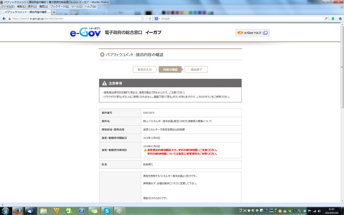Image resolution: width=344 pixels, height=215 pixels.
Task: Click the blue help question icon in tray
Action: [x=266, y=211]
